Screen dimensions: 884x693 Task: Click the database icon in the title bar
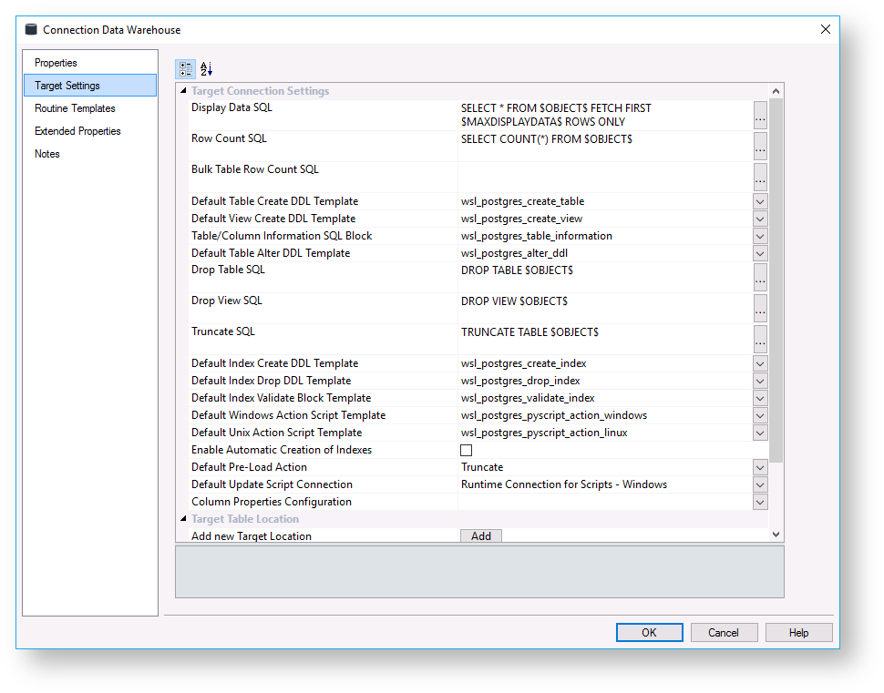(x=31, y=29)
